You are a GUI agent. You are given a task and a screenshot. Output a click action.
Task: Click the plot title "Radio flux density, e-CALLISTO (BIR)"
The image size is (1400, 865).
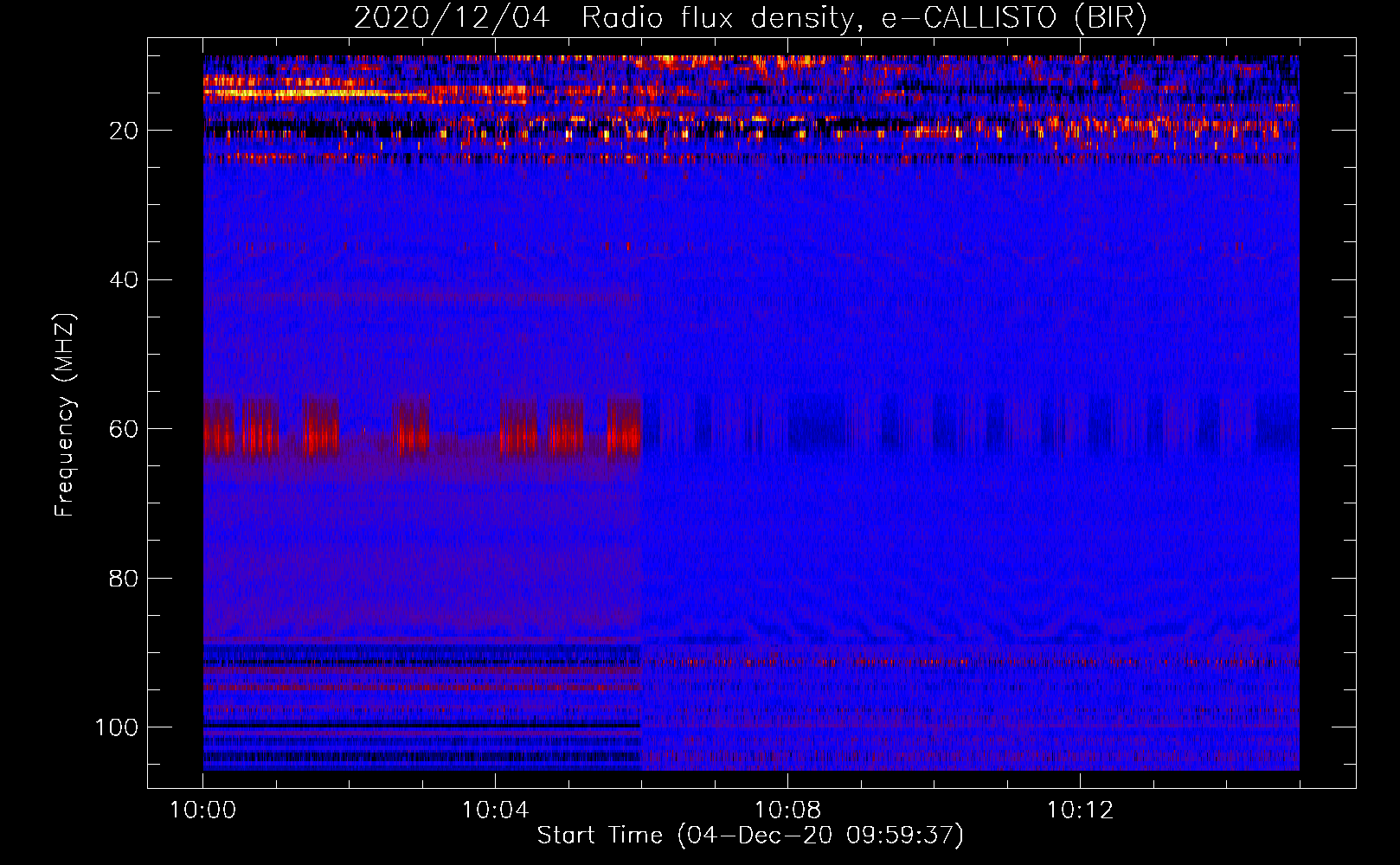(864, 18)
